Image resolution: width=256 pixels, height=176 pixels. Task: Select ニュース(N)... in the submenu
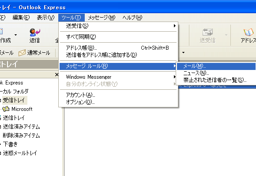(216, 73)
